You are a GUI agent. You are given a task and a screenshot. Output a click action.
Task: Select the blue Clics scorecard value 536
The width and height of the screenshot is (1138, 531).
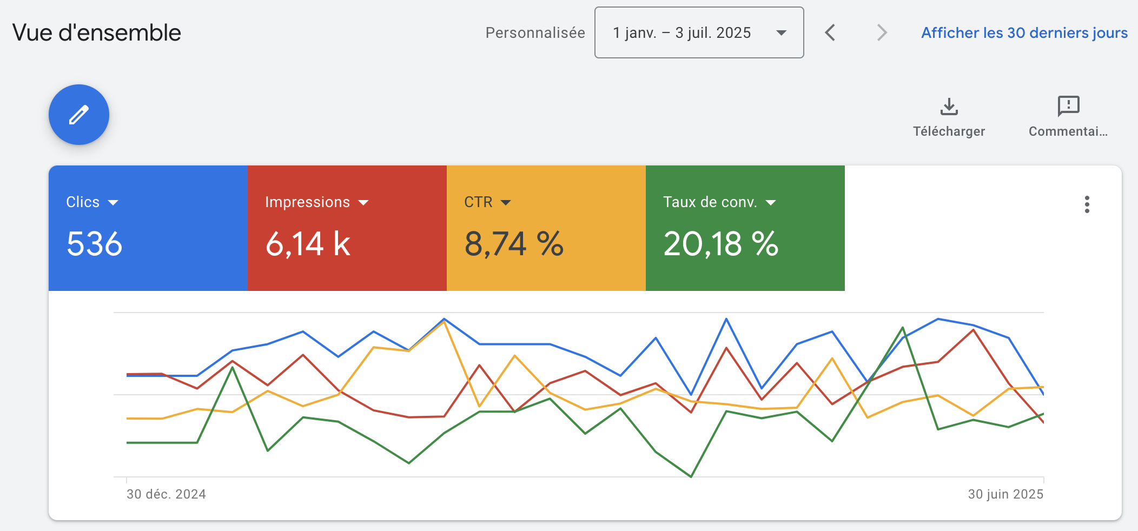pos(95,244)
